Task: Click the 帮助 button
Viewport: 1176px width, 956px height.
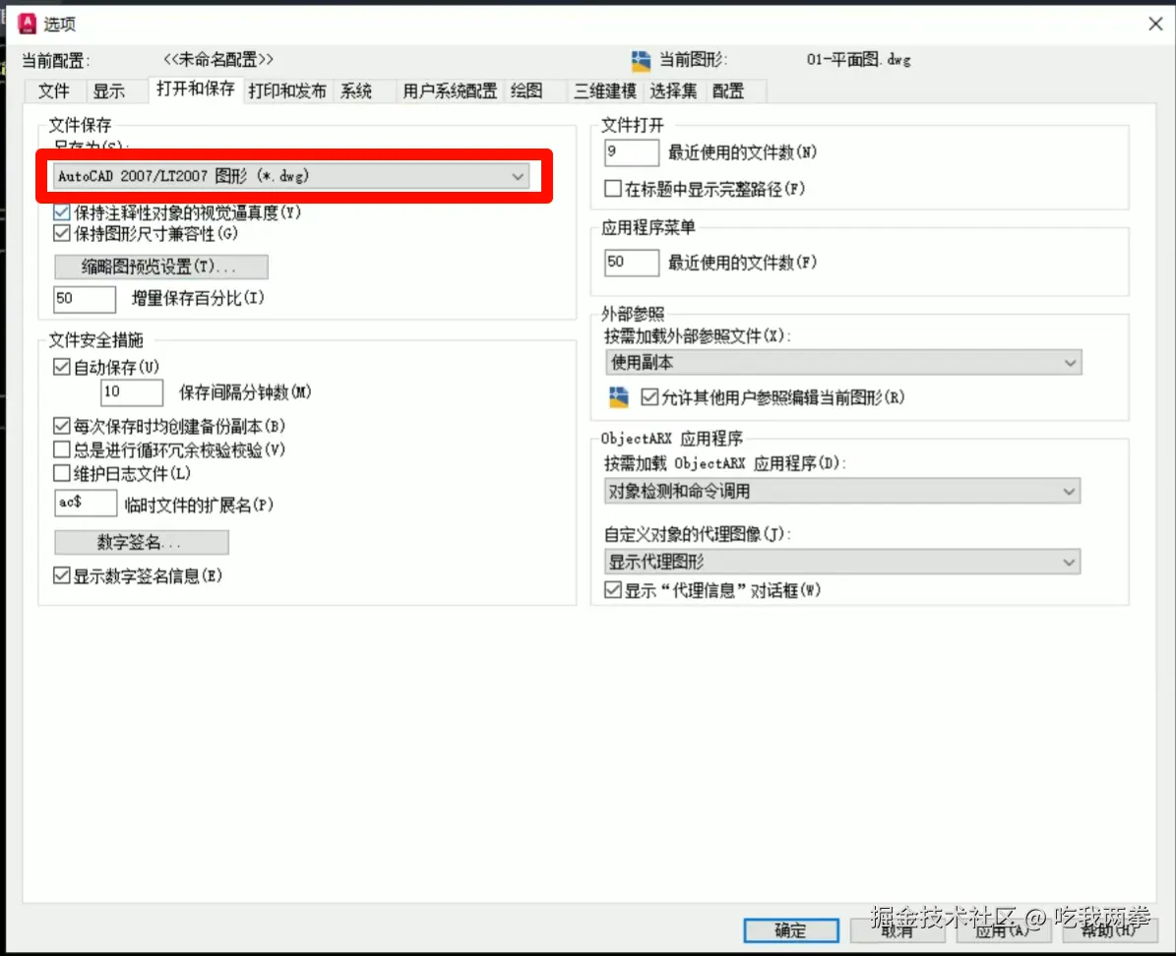Action: (x=1111, y=930)
